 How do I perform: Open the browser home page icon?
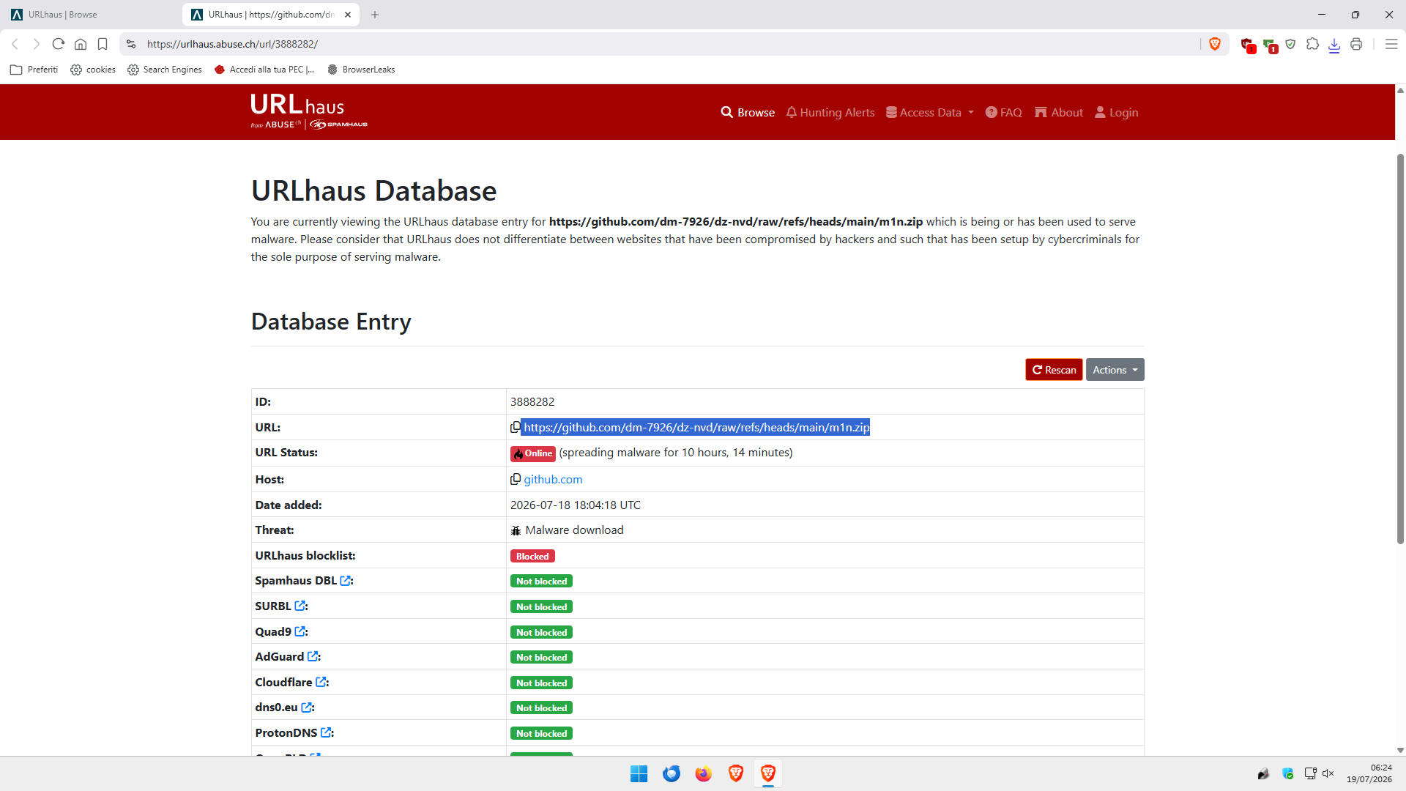tap(81, 44)
